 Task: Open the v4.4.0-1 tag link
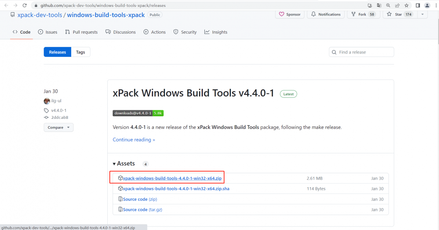coord(59,110)
